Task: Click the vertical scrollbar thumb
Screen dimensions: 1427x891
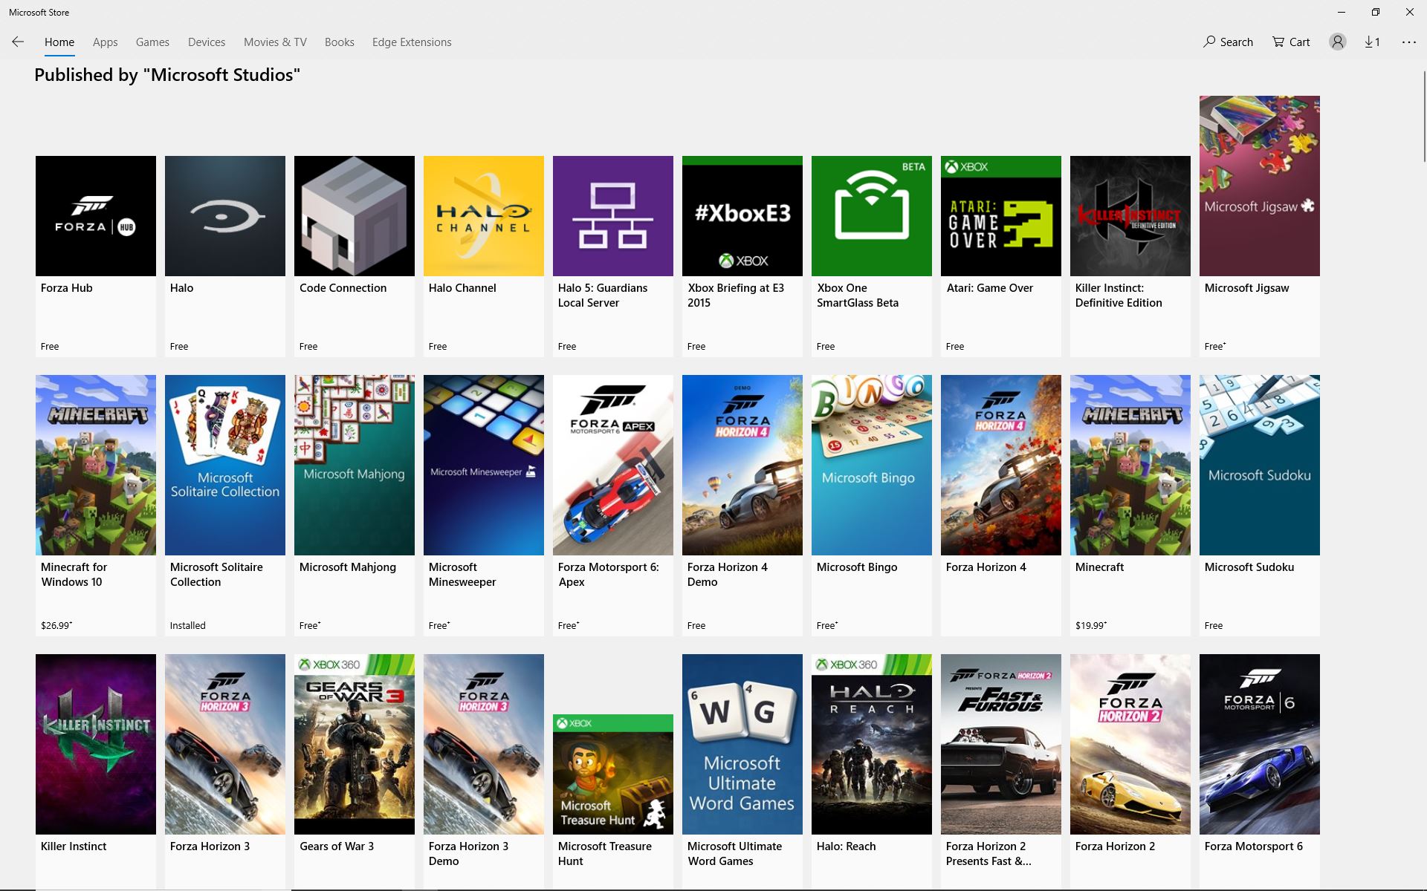Action: pos(1423,115)
